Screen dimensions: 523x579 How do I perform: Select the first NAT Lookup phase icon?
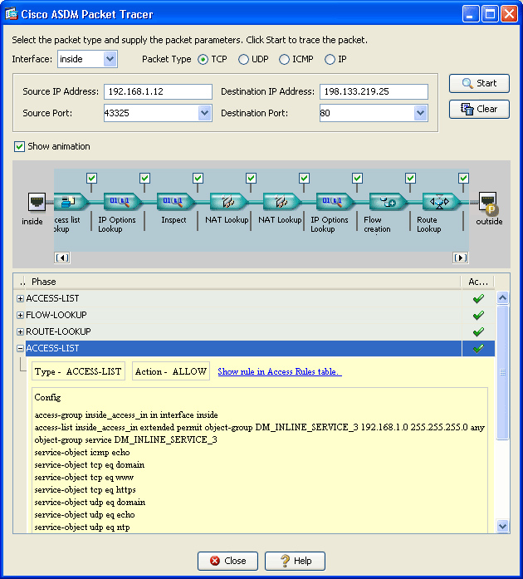228,202
